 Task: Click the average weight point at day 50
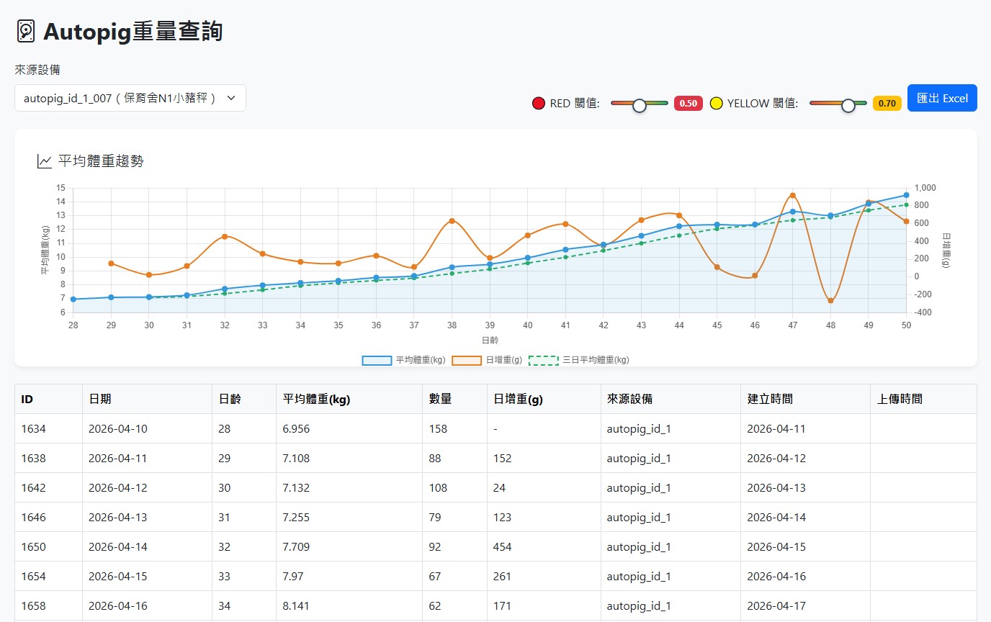click(x=906, y=195)
